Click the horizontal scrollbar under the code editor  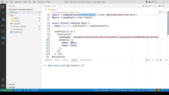point(59,57)
